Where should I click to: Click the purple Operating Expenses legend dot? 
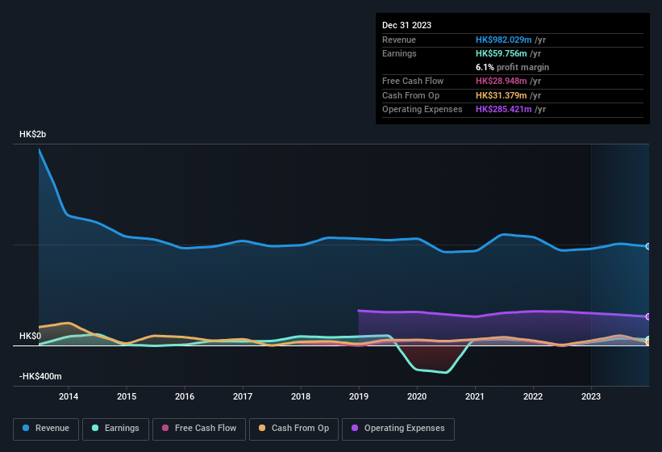click(x=355, y=428)
